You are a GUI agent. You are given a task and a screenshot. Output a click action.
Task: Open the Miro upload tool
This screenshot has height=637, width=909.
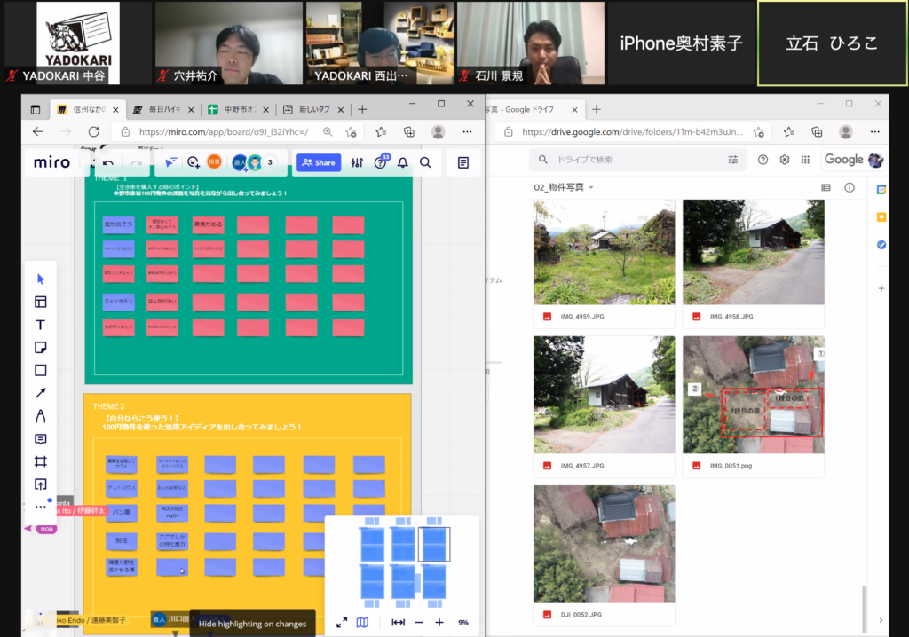coord(41,484)
